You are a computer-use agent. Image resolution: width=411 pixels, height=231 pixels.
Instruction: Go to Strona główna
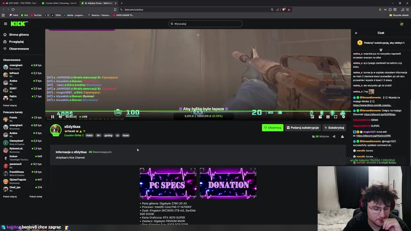click(16, 35)
